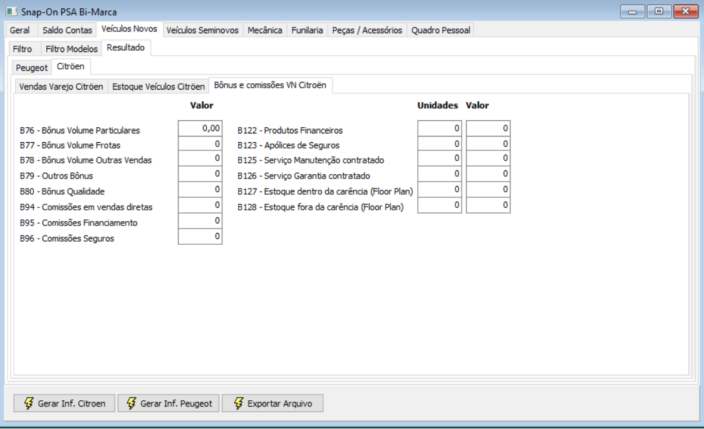The image size is (704, 429).
Task: Open the Quadro Pessoal tab
Action: [x=440, y=30]
